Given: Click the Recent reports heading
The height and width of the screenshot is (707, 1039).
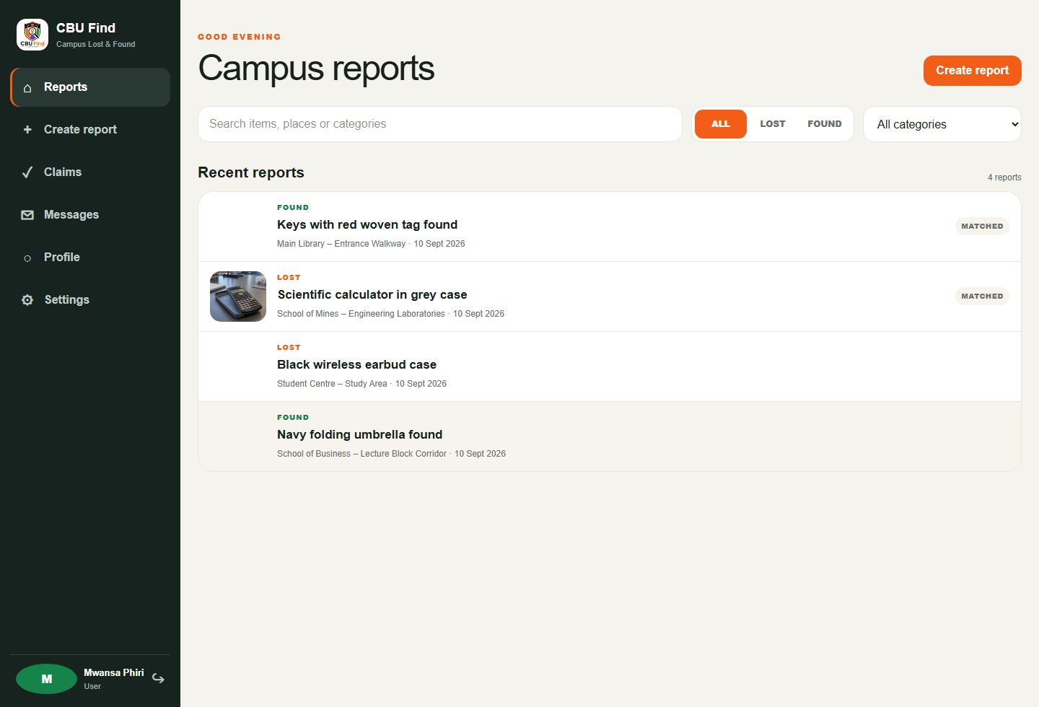Looking at the screenshot, I should [x=251, y=172].
